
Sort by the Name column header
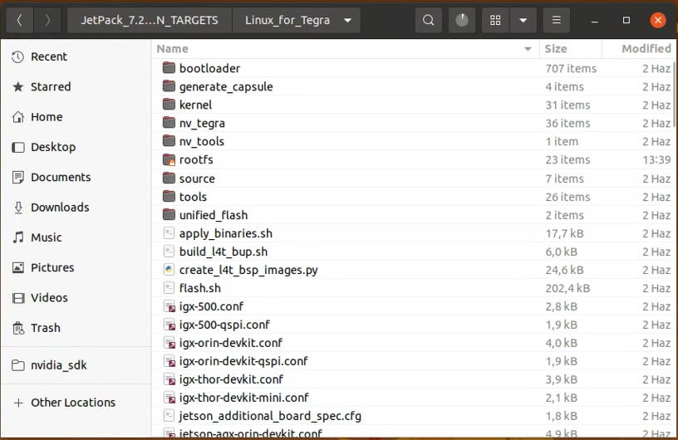pos(346,49)
